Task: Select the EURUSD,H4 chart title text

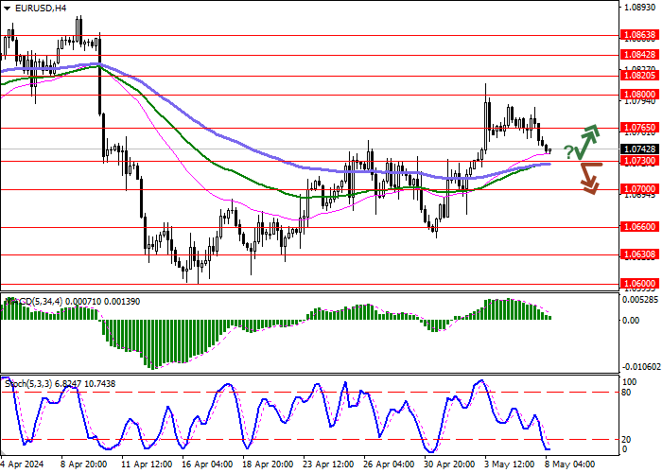Action: tap(41, 8)
